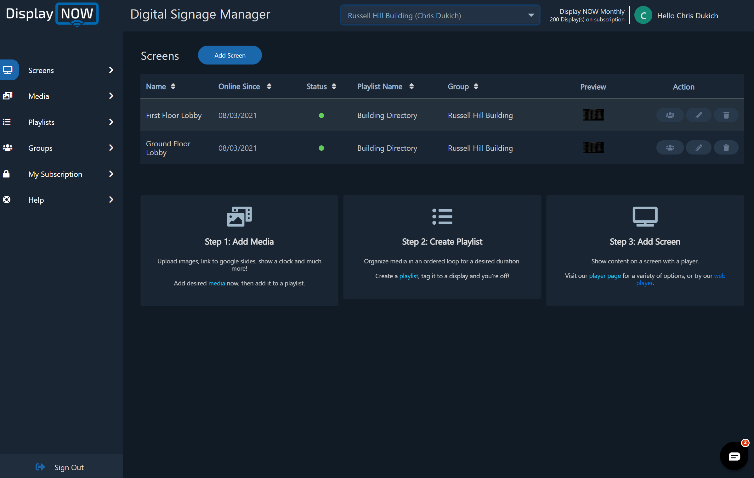This screenshot has height=478, width=754.
Task: Follow the player page link
Action: (x=604, y=276)
